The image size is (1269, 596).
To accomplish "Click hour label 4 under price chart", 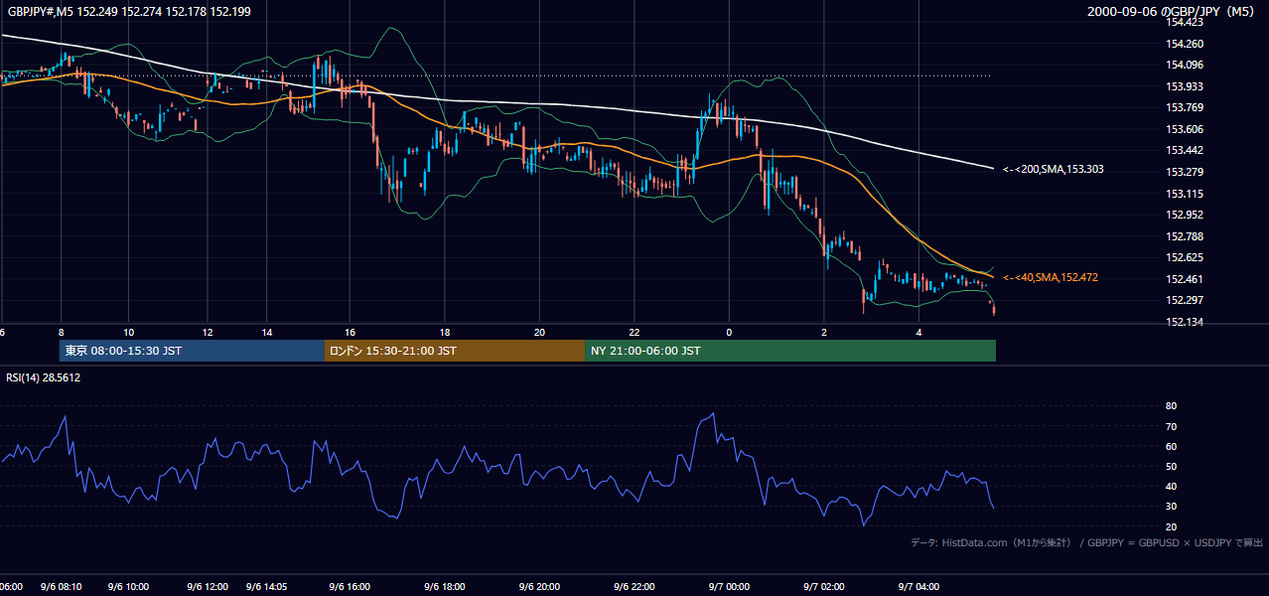I will click(919, 332).
